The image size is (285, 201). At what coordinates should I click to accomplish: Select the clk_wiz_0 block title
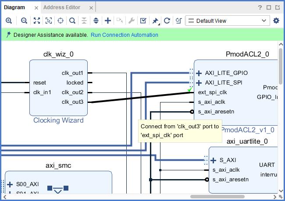click(x=58, y=54)
